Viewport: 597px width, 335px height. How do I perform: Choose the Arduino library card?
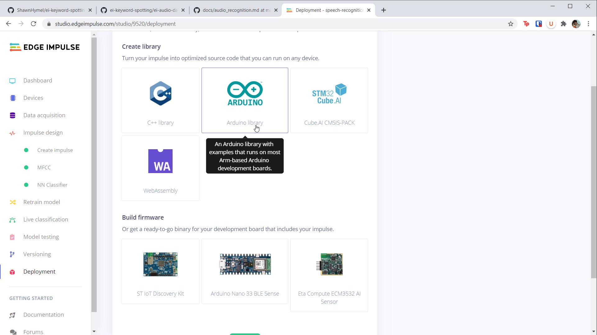click(x=245, y=100)
